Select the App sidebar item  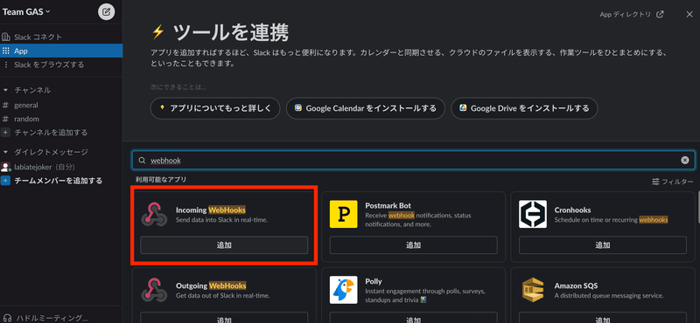61,51
